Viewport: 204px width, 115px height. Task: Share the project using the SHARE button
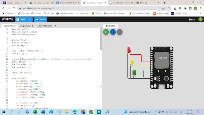[x=40, y=19]
